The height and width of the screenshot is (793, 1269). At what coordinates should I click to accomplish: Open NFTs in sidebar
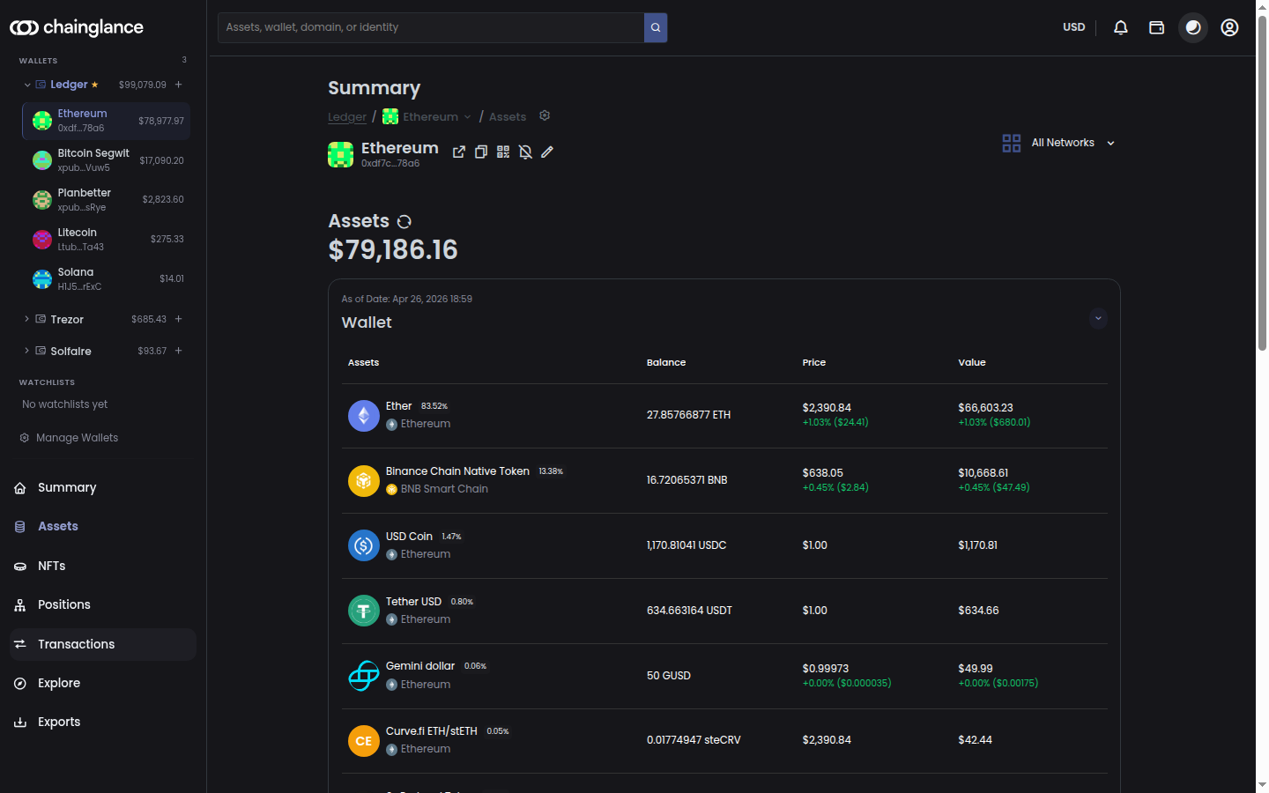(103, 567)
